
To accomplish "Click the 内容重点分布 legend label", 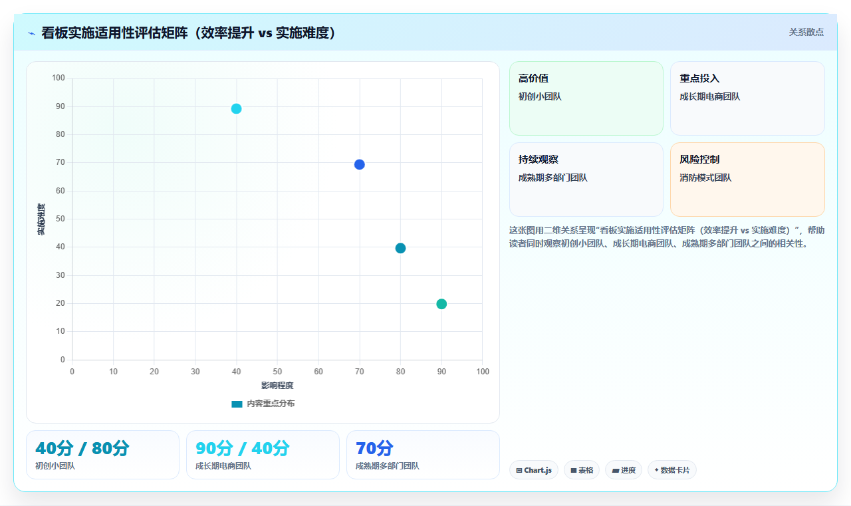I will (x=271, y=404).
